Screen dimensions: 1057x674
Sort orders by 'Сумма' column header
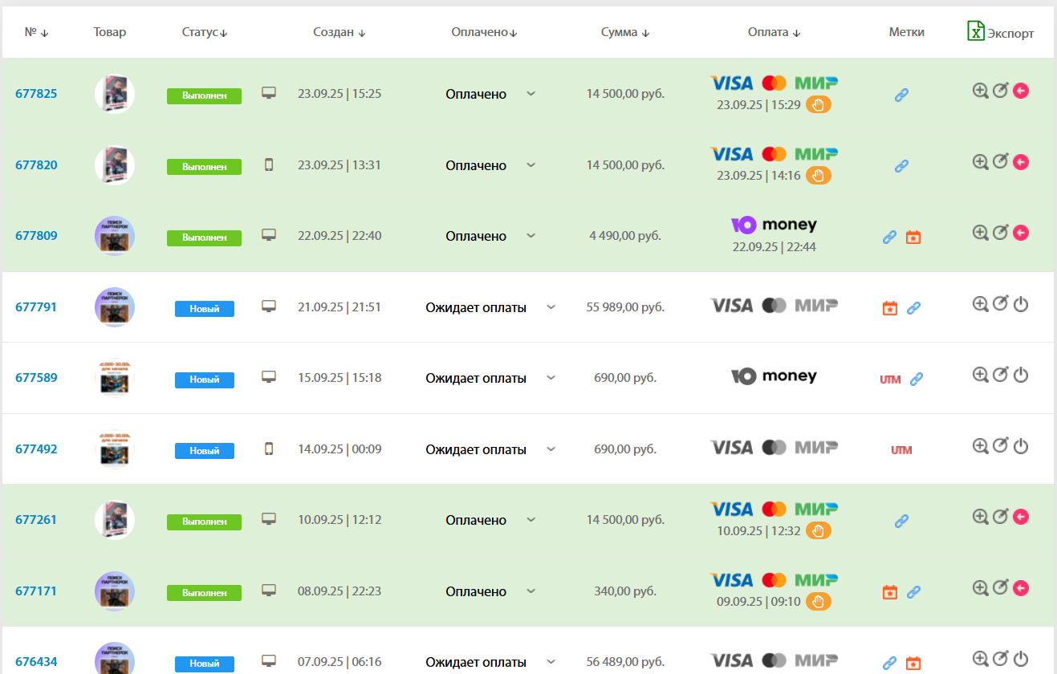[625, 32]
